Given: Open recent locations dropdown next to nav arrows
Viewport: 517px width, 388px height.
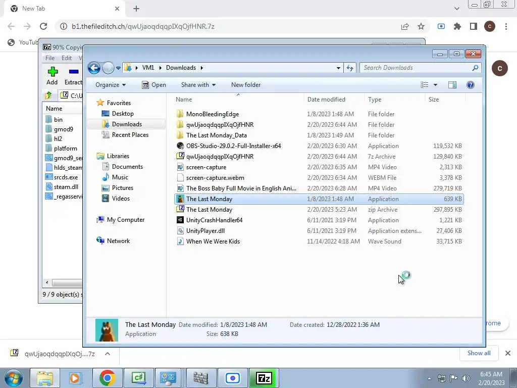Looking at the screenshot, I should coord(118,68).
